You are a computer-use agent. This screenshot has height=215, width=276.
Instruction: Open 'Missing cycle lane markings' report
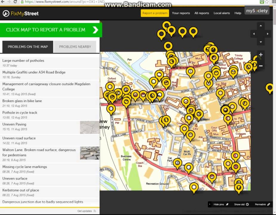coord(50,169)
